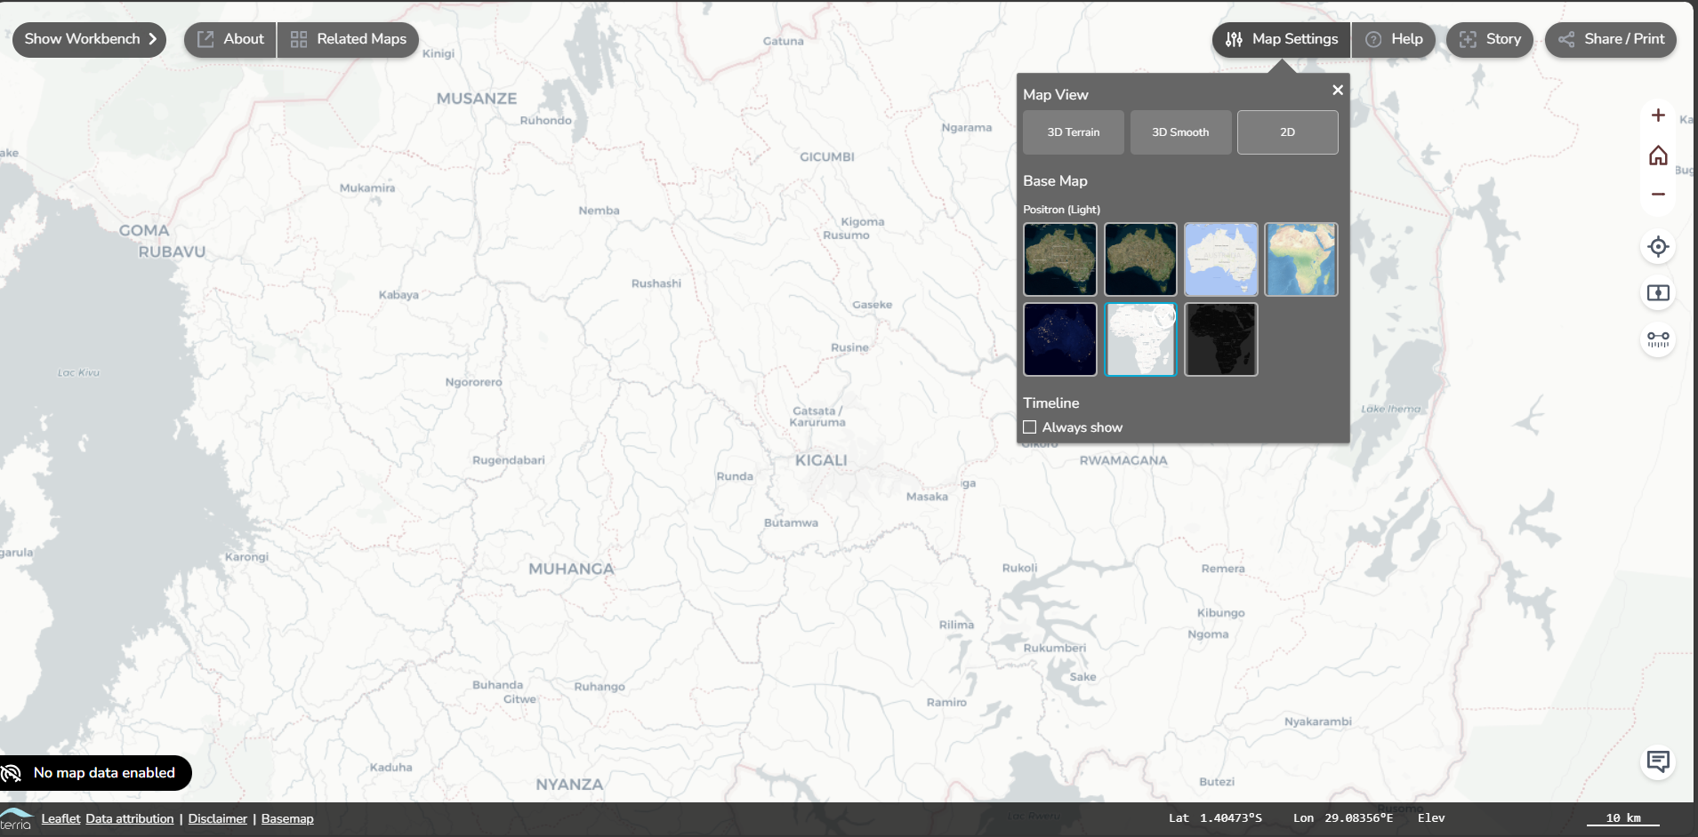Switch map view to 3D Terrain
1698x837 pixels.
pyautogui.click(x=1073, y=132)
